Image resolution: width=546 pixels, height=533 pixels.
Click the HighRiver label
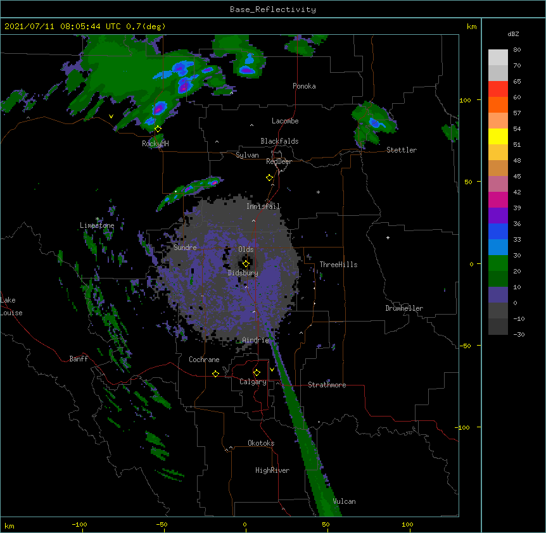coord(272,470)
